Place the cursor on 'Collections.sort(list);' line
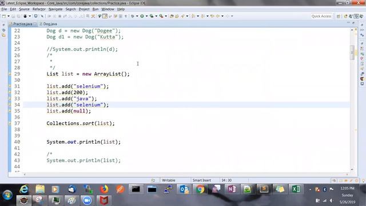Screen dimensions: 366x206 (x=81, y=124)
